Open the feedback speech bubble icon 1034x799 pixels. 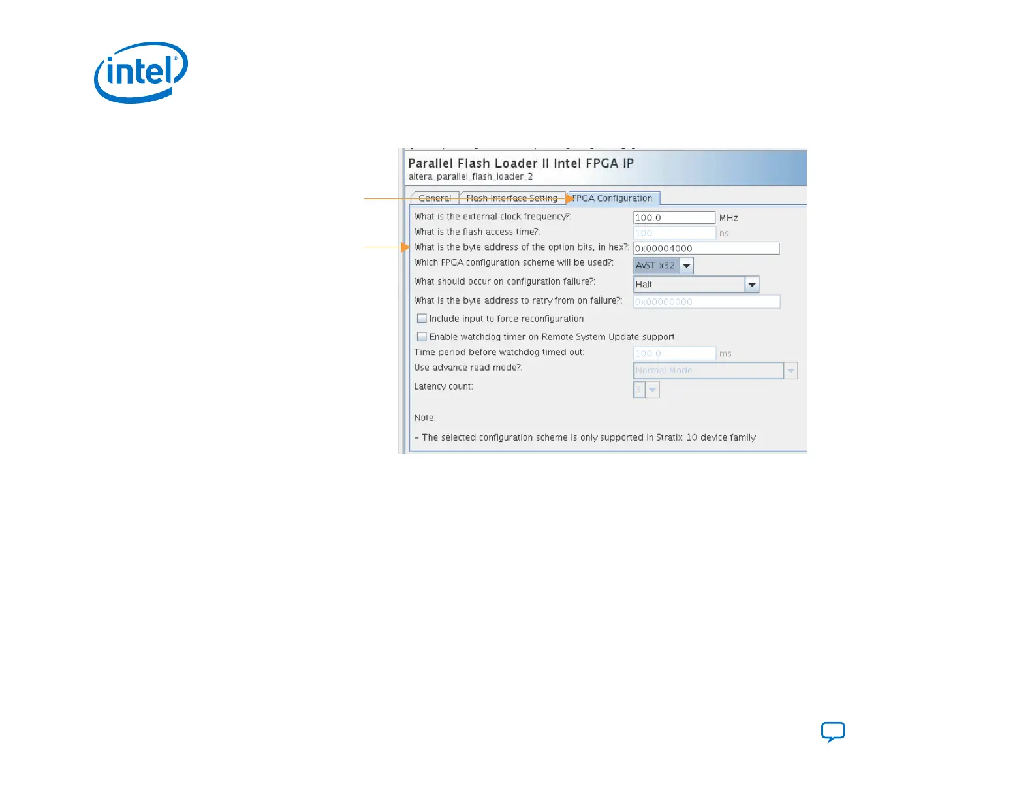click(833, 732)
